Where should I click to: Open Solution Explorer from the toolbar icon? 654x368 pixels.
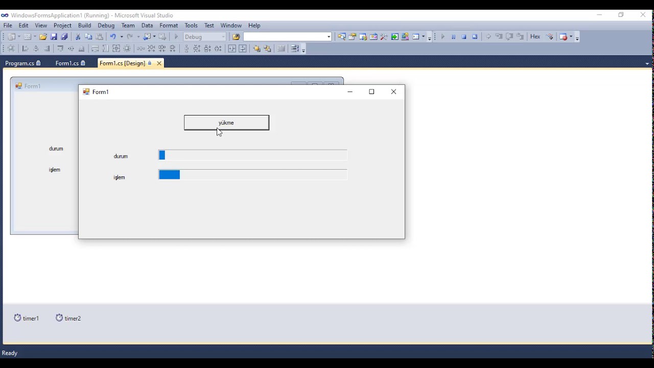point(341,37)
